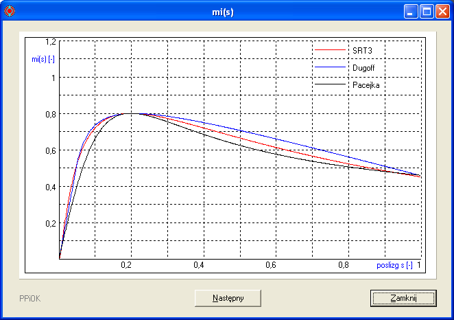The image size is (454, 320).
Task: Click the PPiOK text at bottom left
Action: [x=30, y=299]
